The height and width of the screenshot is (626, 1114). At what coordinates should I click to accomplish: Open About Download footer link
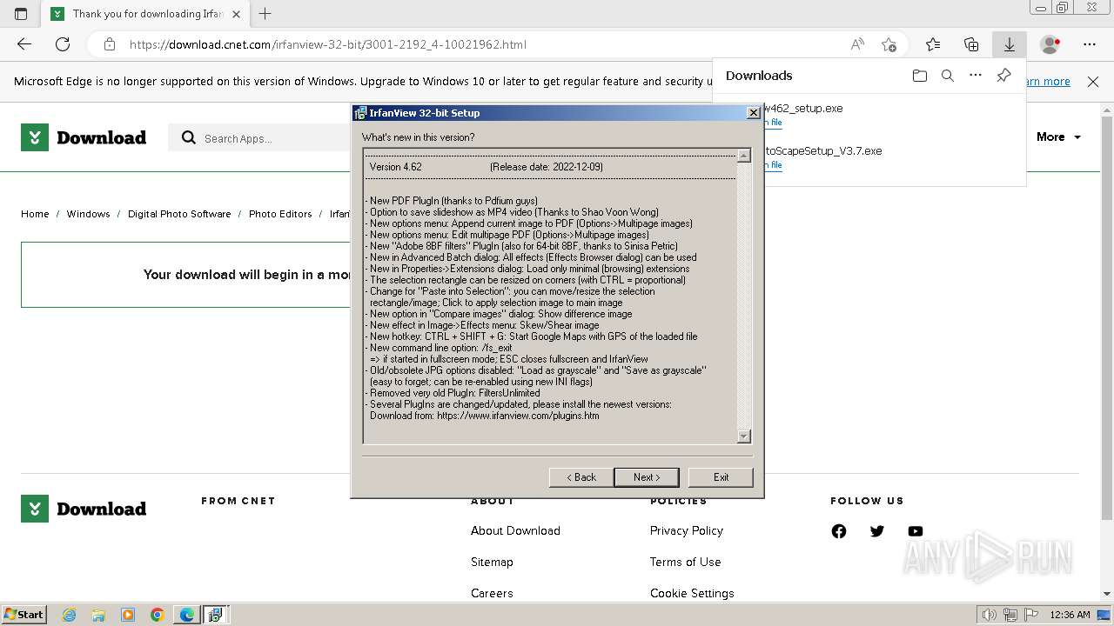(x=515, y=531)
